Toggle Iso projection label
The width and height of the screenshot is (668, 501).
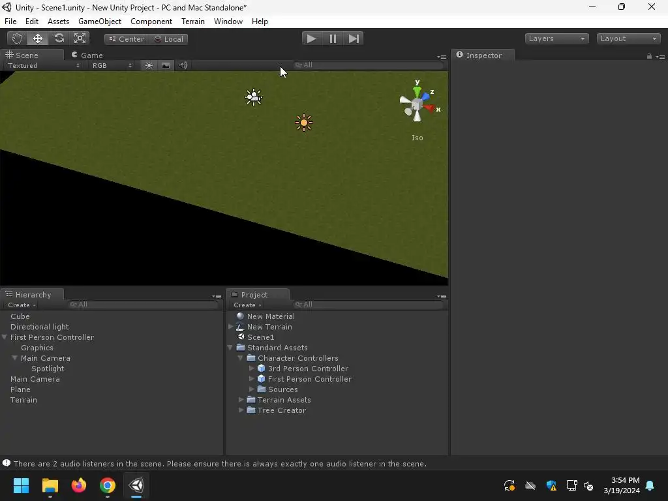417,138
